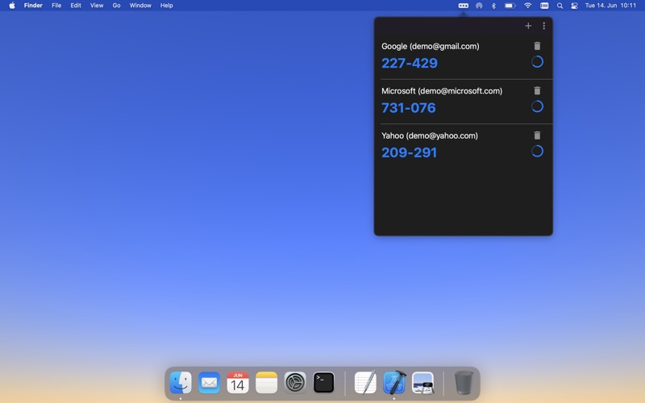Delete the Google account entry
Viewport: 645px width, 403px height.
[x=537, y=46]
